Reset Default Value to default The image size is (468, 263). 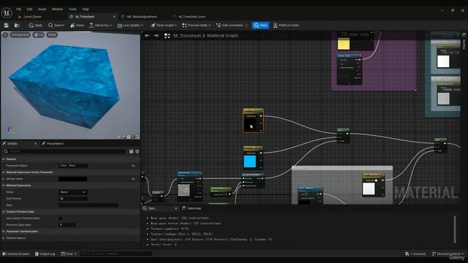tap(133, 179)
